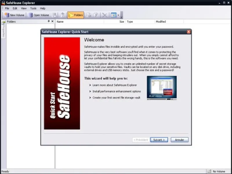Open the File menu
The image size is (232, 174).
7,8
